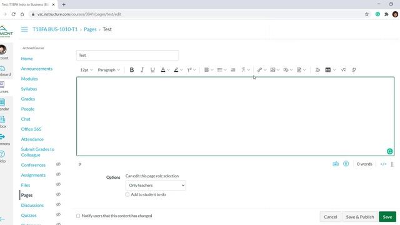Click the hidden-eye icon beside Quizzes

pyautogui.click(x=58, y=214)
